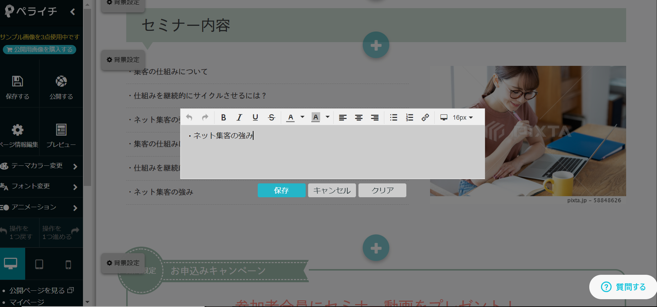Click the redo arrow in the text editor toolbar

point(205,117)
